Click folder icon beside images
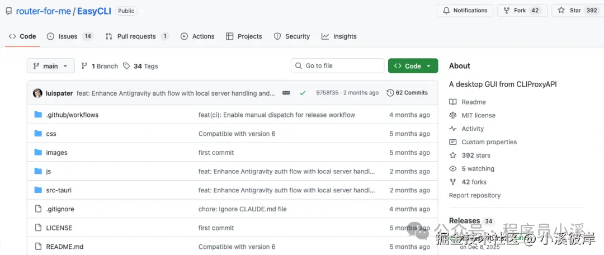604x255 pixels. click(x=38, y=152)
